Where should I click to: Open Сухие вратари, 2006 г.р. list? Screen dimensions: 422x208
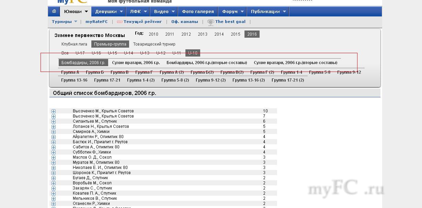click(x=136, y=63)
